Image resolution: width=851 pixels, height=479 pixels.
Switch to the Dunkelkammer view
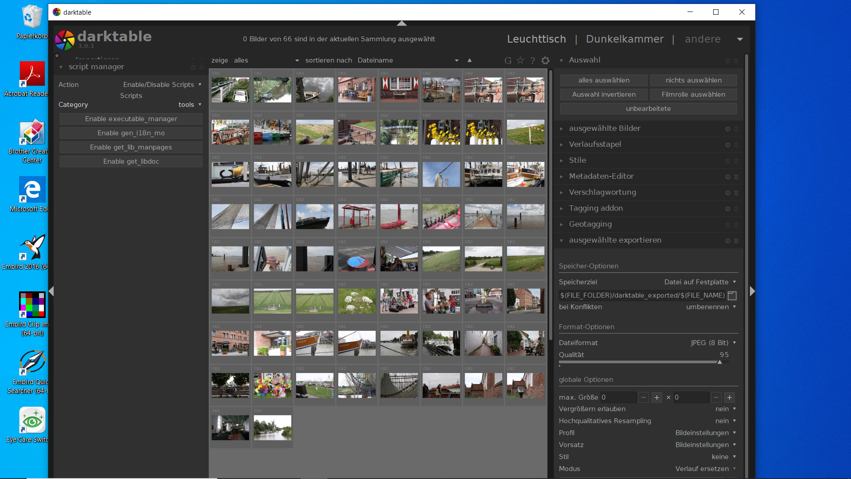pos(625,39)
